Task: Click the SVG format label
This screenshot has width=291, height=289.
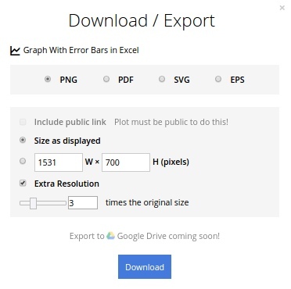Action: [181, 80]
